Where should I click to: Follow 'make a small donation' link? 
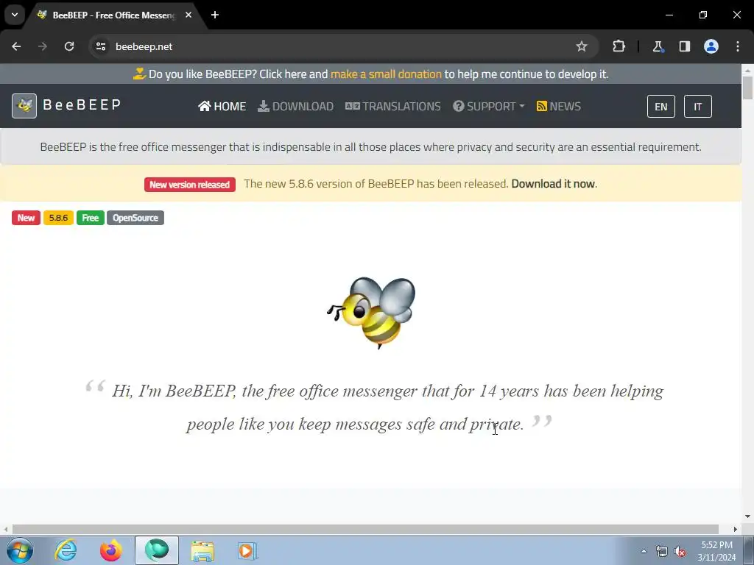click(x=386, y=74)
